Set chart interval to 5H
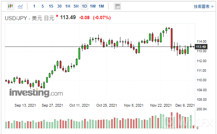This screenshot has width=217, height=134. 76,6
